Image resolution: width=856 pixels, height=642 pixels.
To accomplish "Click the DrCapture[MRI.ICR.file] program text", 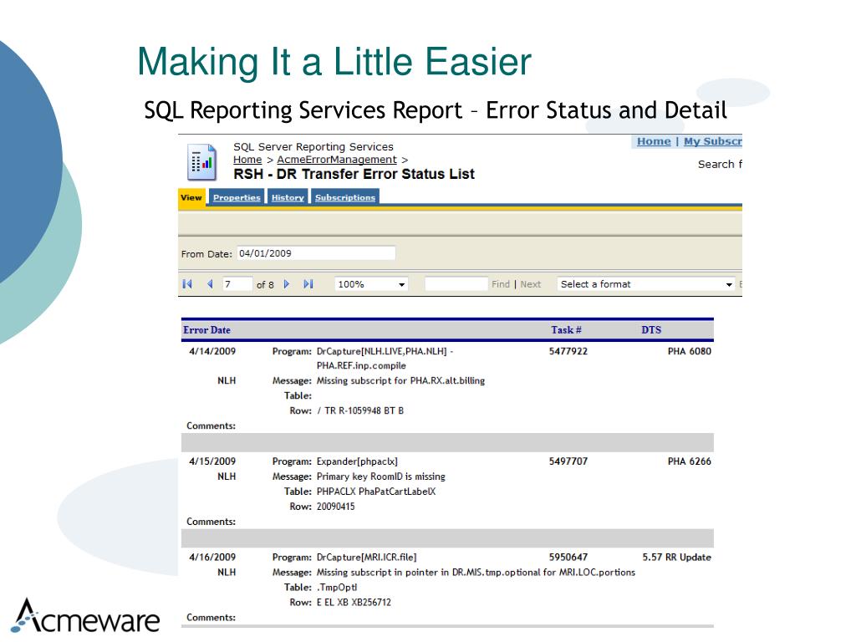I will tap(366, 558).
